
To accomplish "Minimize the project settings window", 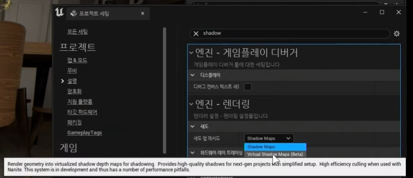I will pyautogui.click(x=365, y=12).
